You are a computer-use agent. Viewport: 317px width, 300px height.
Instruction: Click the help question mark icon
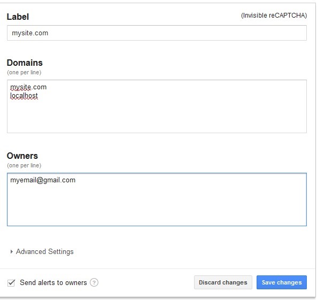pos(94,282)
